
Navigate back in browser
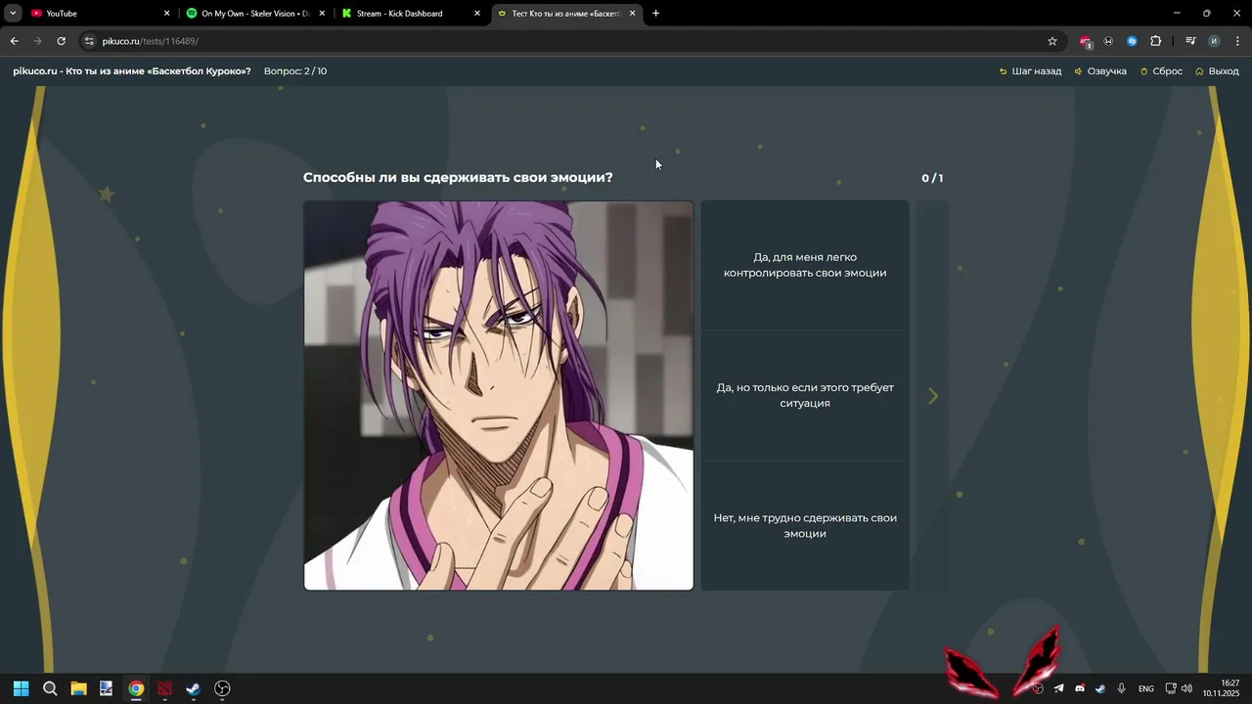click(x=15, y=41)
